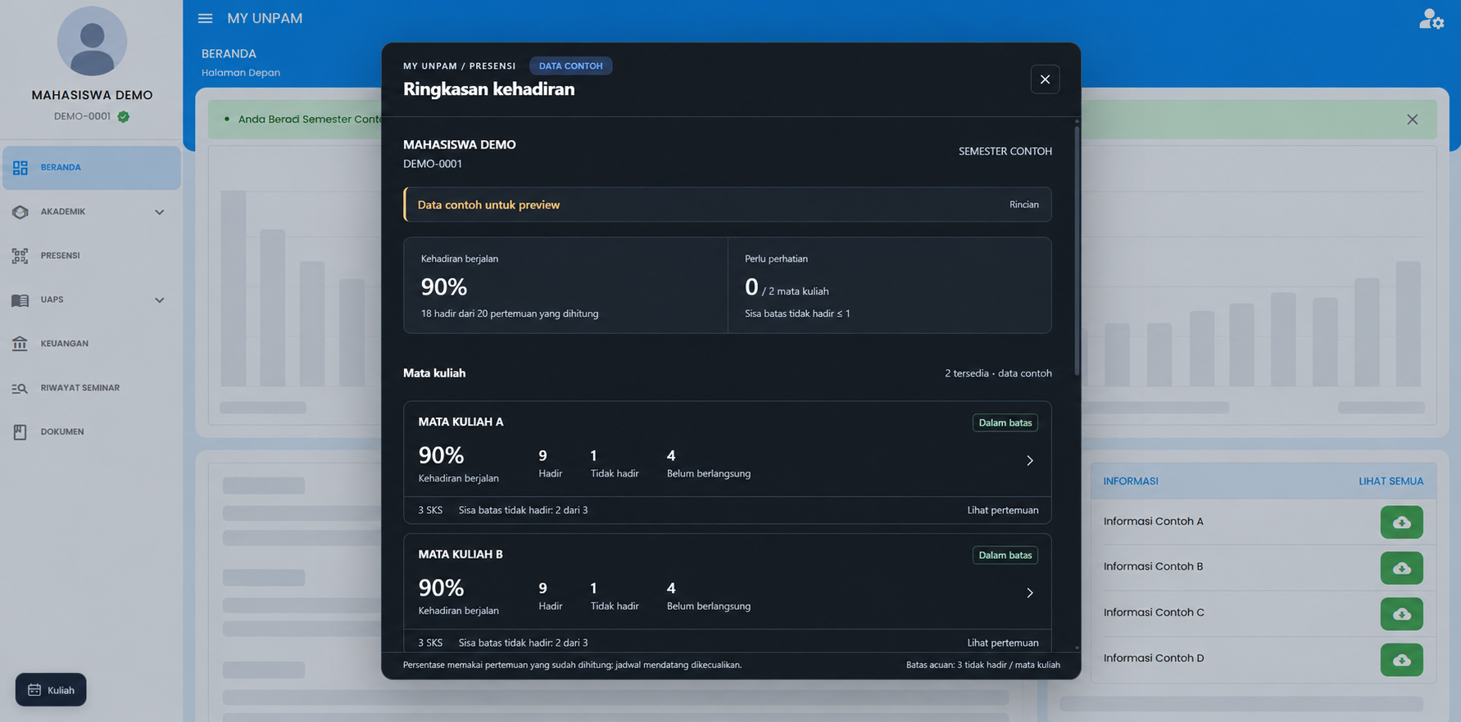Click the Dokumen file icon
1461x722 pixels.
click(x=20, y=431)
